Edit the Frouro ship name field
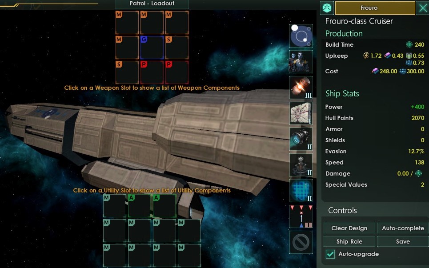This screenshot has width=429, height=268. [375, 8]
